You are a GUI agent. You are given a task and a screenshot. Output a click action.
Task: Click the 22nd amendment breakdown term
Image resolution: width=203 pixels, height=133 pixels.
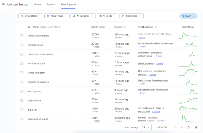point(145,71)
